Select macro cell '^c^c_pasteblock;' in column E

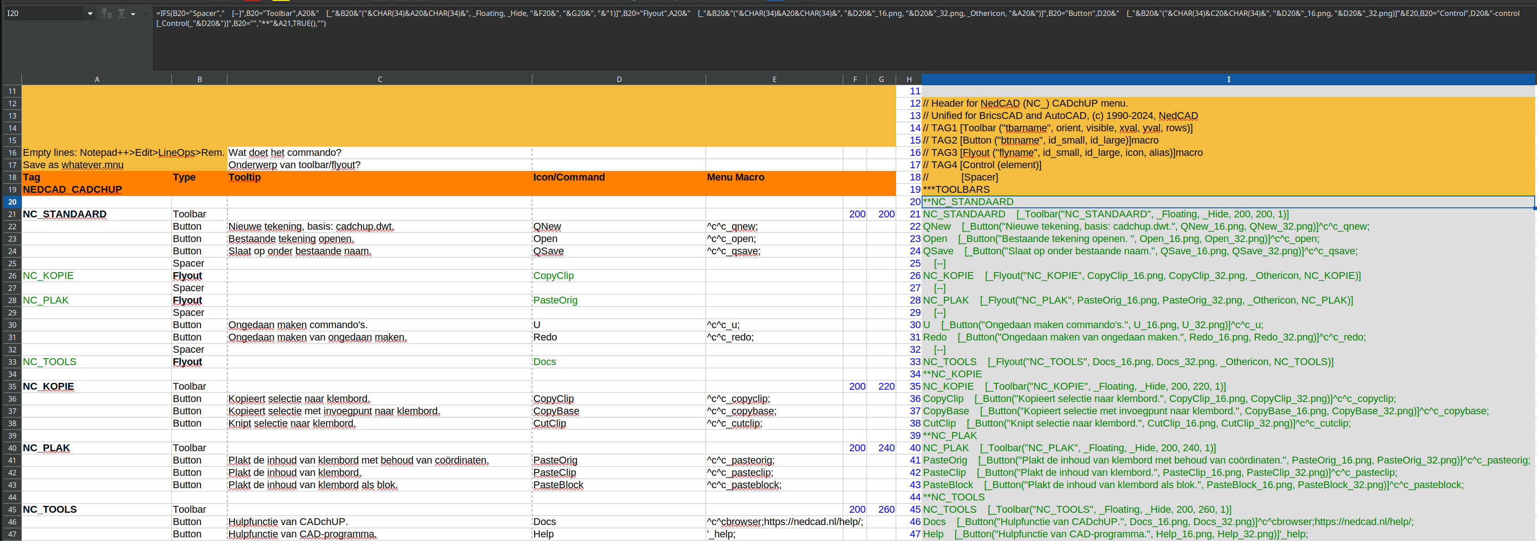coord(774,485)
